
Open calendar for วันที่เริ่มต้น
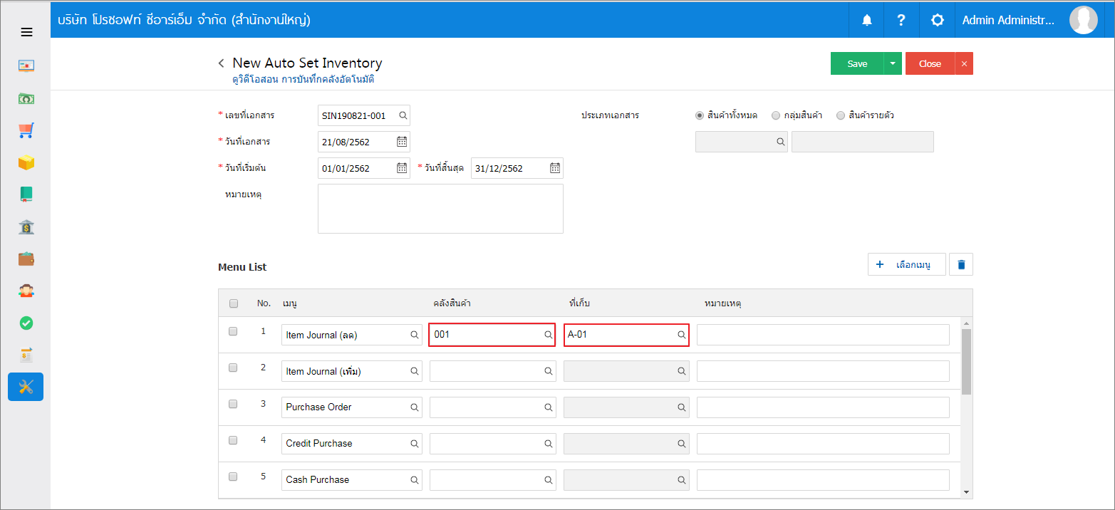pyautogui.click(x=402, y=168)
